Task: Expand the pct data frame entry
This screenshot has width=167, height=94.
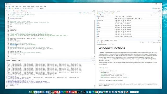Action: 97,24
